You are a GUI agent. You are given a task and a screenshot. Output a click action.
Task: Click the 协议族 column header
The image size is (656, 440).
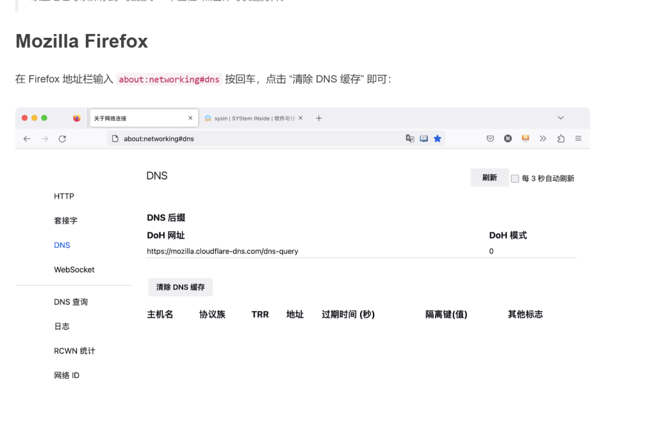(212, 314)
